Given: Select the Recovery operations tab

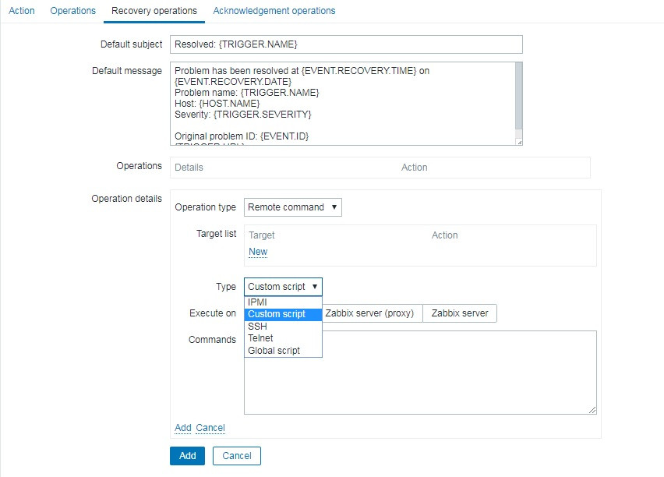Looking at the screenshot, I should [x=154, y=11].
